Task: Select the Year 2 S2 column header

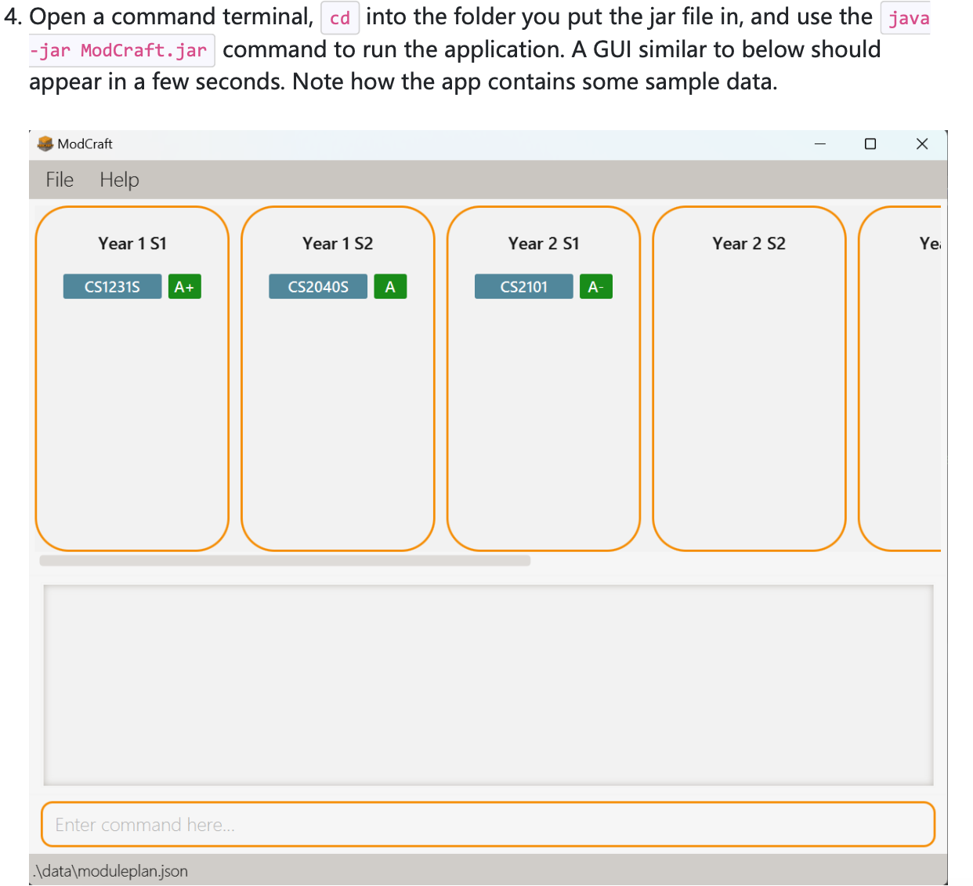Action: (749, 244)
